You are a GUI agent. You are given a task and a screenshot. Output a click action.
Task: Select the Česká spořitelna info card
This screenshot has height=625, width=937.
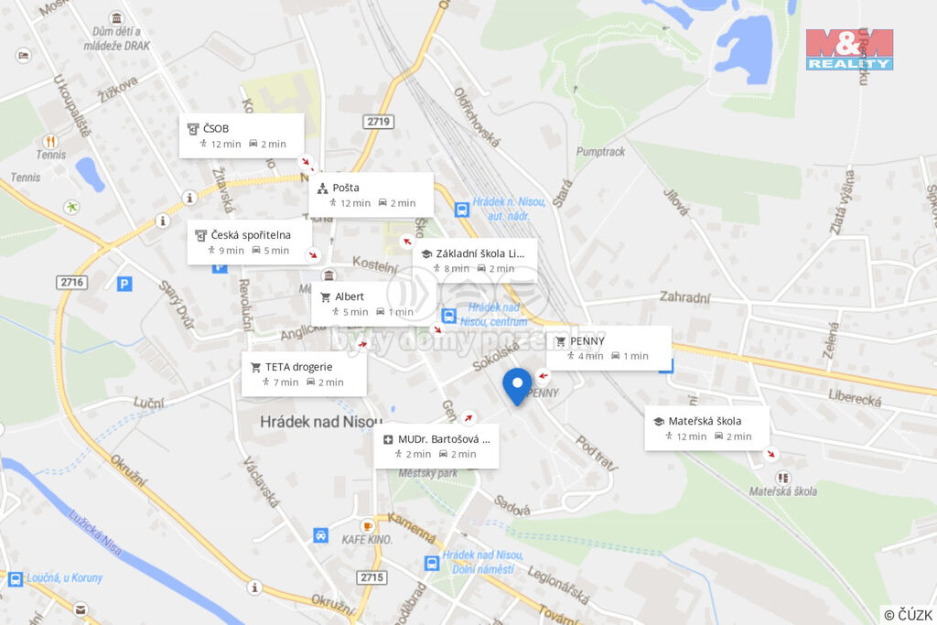249,242
